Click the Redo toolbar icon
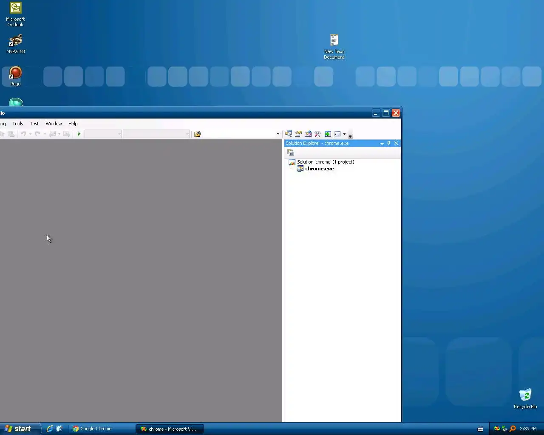The image size is (544, 435). (38, 134)
